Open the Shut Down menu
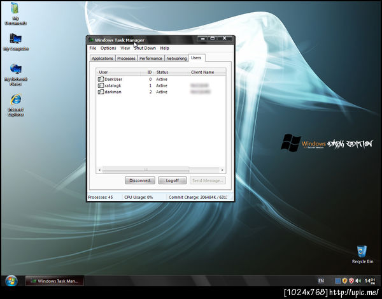 pyautogui.click(x=145, y=48)
